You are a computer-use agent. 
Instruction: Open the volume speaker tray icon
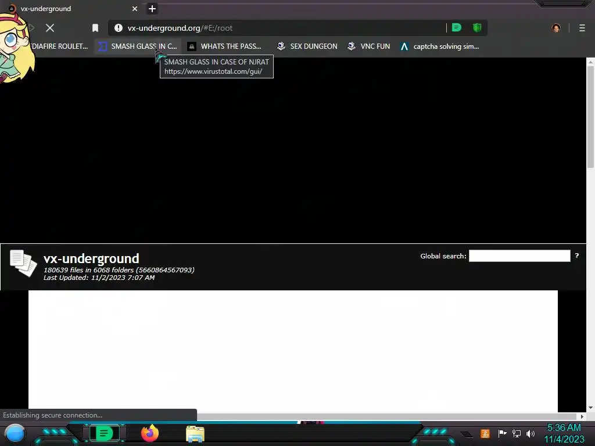click(531, 433)
